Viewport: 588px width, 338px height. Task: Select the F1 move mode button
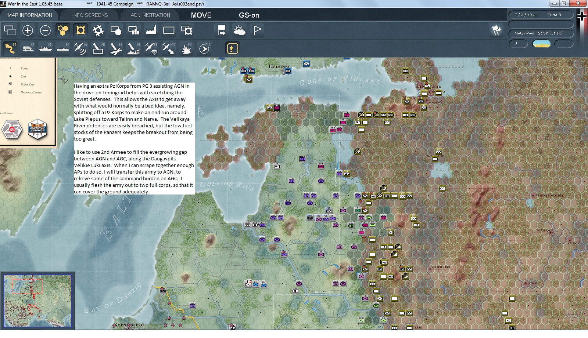[x=10, y=48]
